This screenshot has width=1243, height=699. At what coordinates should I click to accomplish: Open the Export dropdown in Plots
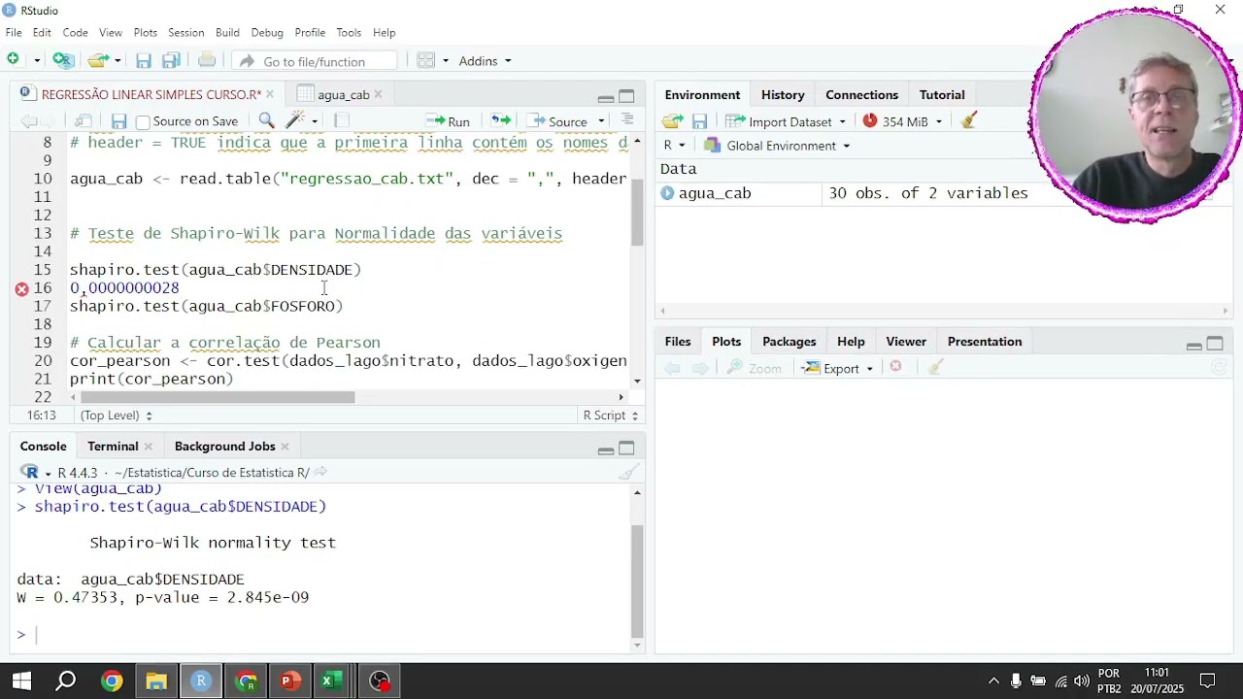(x=869, y=369)
